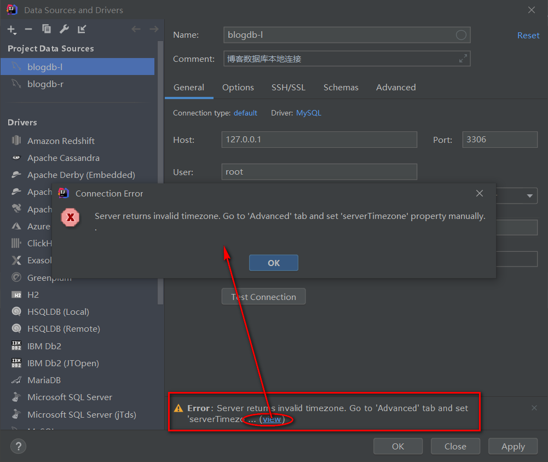The image size is (548, 462).
Task: Click the Test Connection button
Action: [x=263, y=297]
